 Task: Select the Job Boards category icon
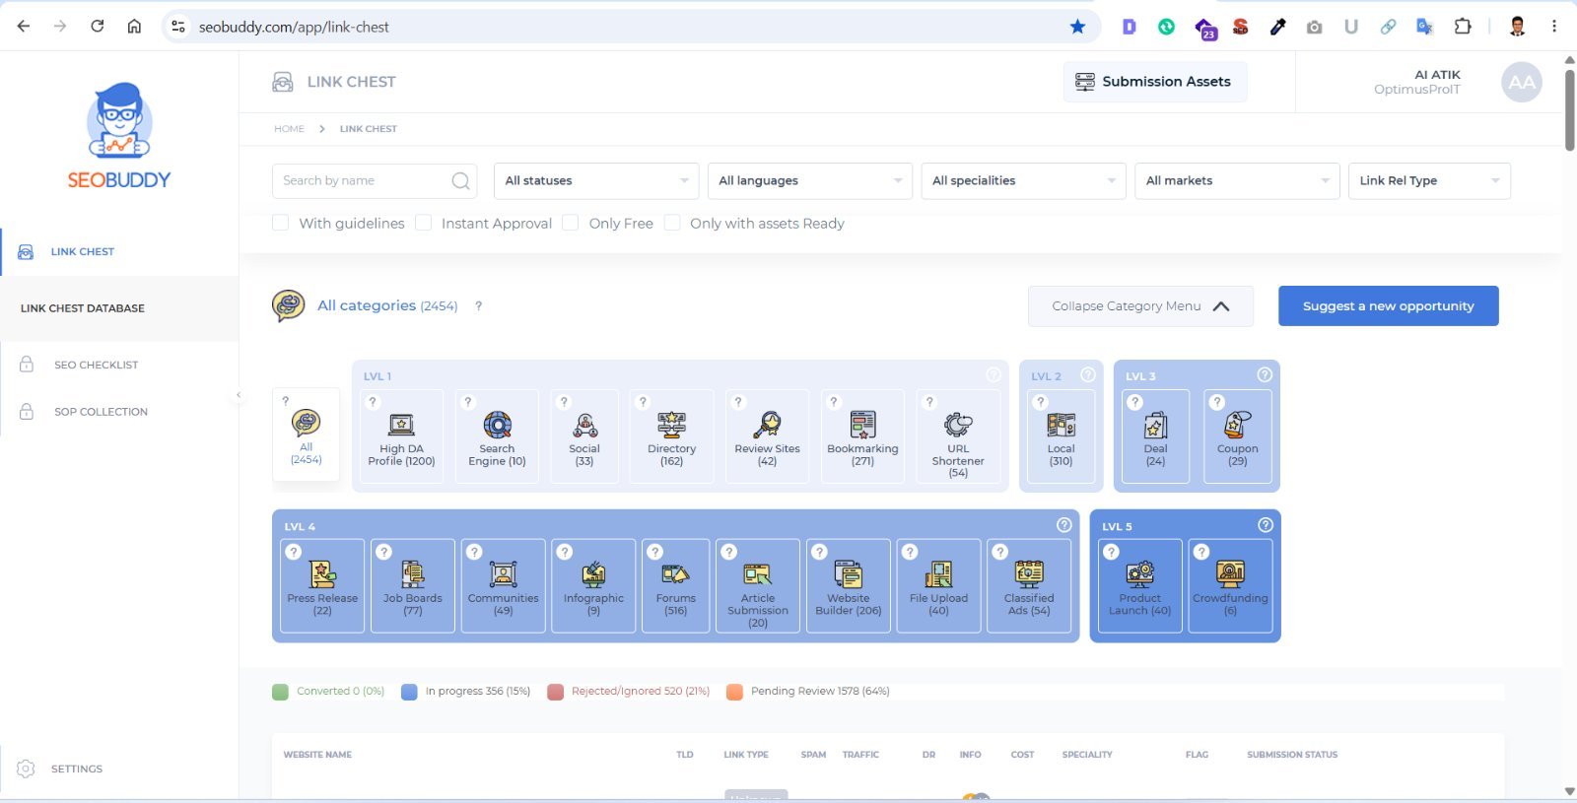[413, 573]
